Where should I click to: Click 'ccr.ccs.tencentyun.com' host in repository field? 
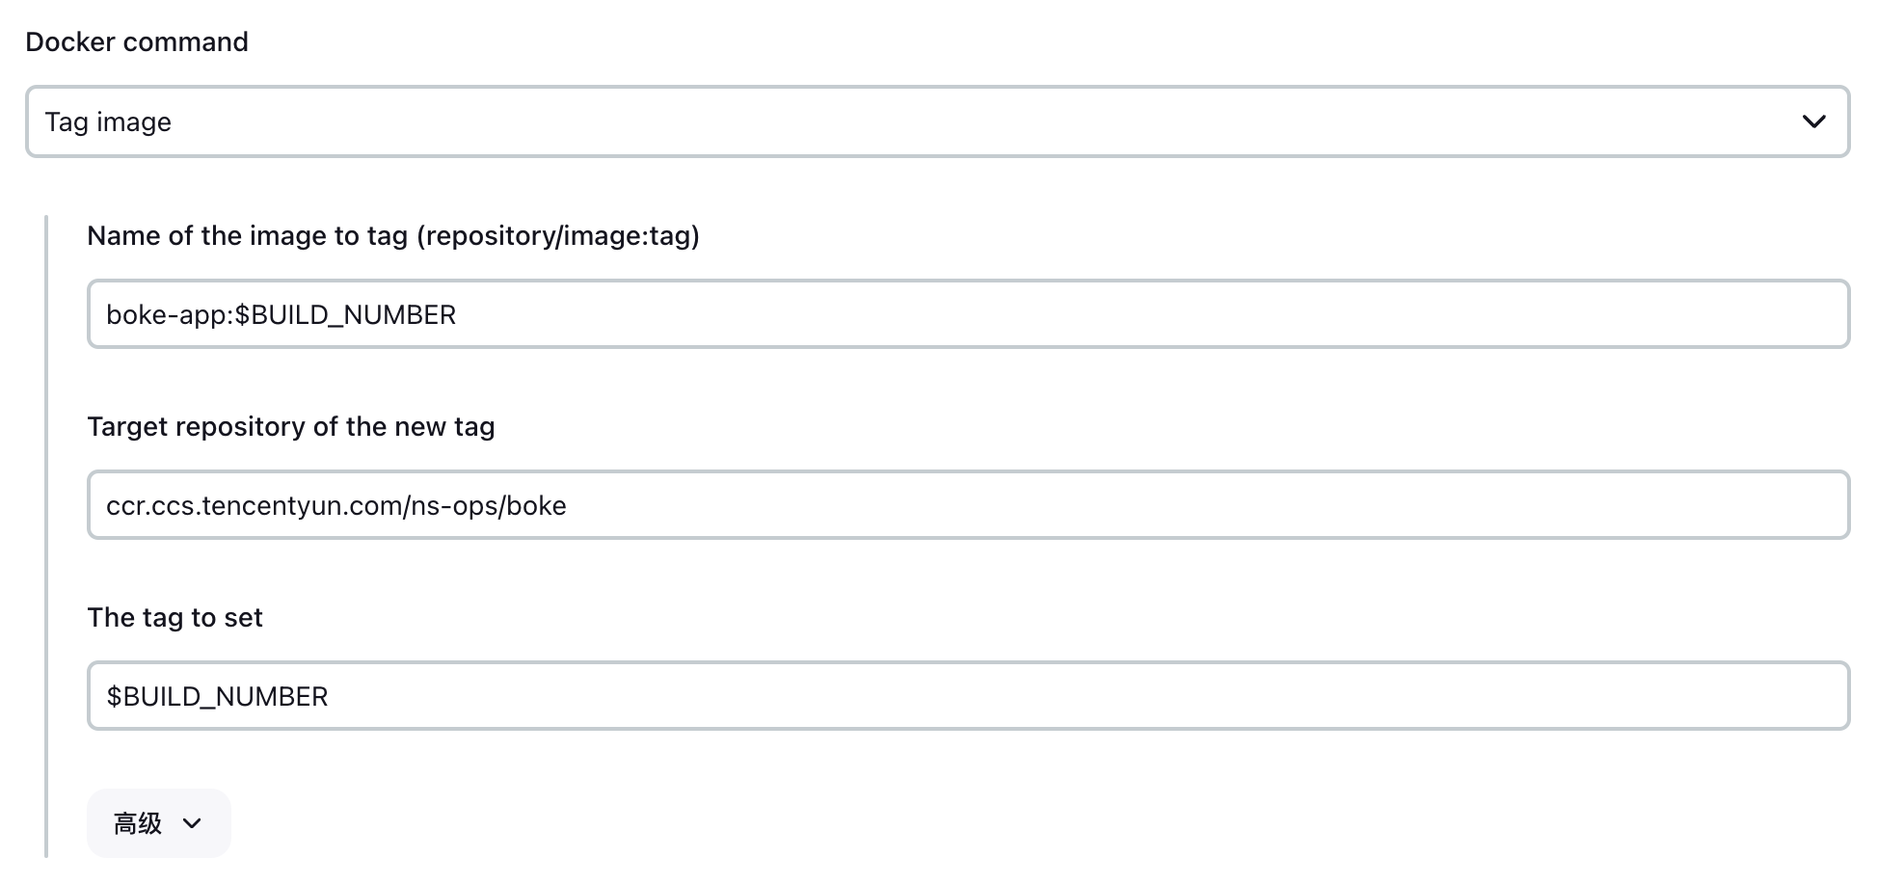pyautogui.click(x=255, y=506)
